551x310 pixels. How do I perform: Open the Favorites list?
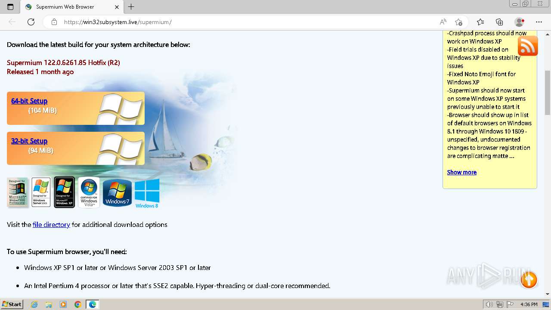point(480,22)
